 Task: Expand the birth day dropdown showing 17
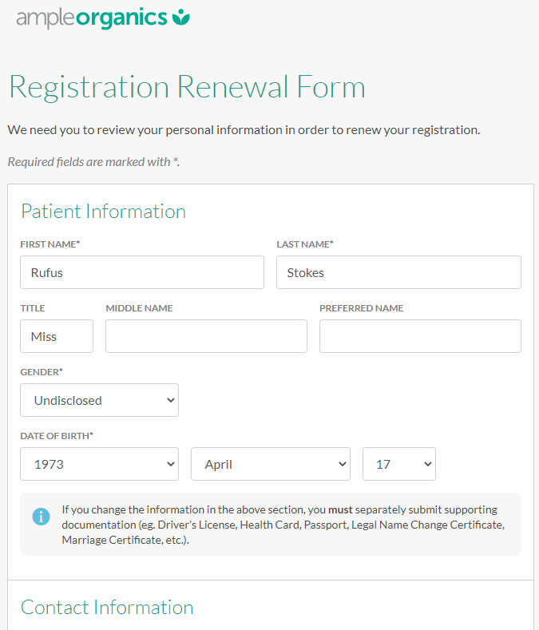pos(398,464)
